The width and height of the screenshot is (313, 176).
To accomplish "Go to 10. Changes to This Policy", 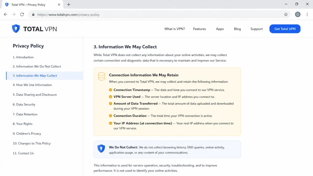I will 32,143.
